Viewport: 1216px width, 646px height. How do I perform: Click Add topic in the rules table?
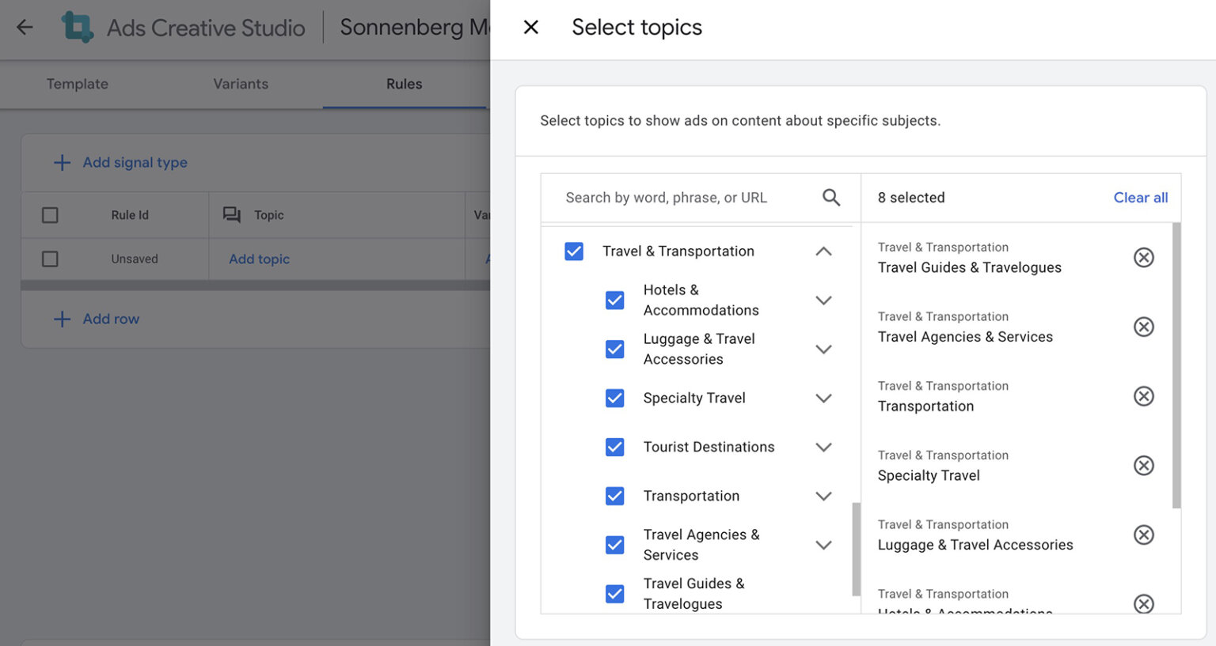[259, 259]
